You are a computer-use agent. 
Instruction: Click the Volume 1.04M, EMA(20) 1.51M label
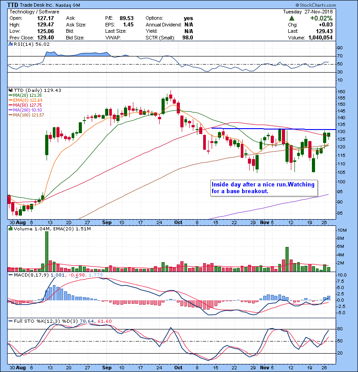pyautogui.click(x=52, y=229)
